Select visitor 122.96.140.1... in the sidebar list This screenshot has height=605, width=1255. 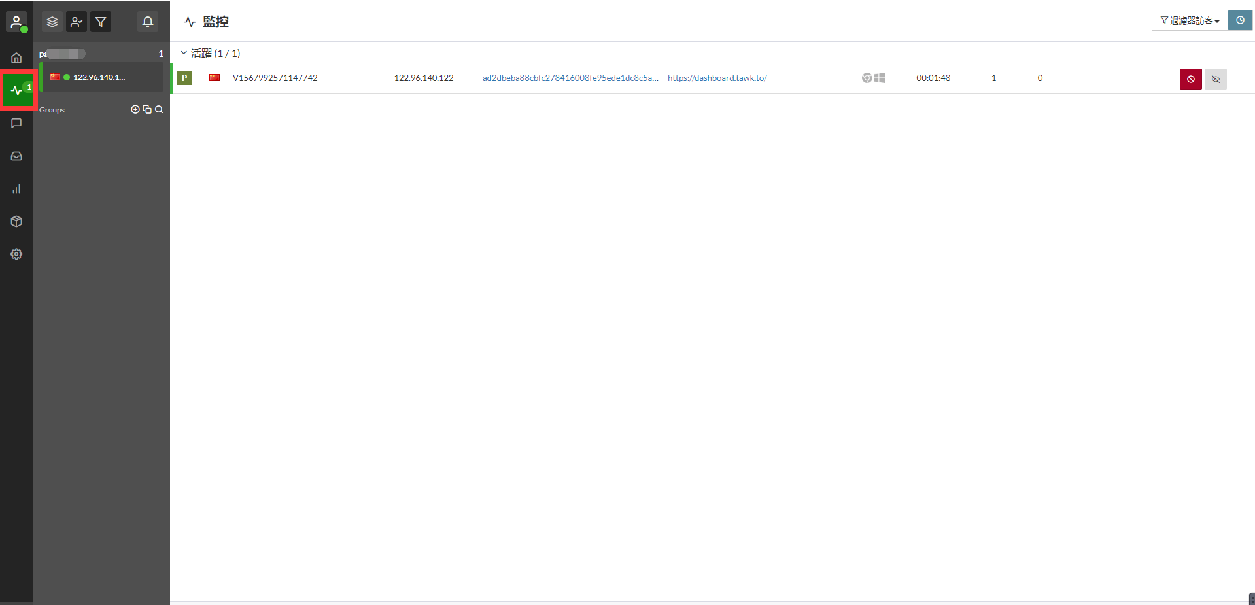tap(99, 77)
